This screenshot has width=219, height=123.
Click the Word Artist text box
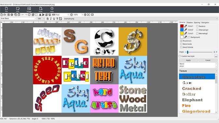click(198, 65)
